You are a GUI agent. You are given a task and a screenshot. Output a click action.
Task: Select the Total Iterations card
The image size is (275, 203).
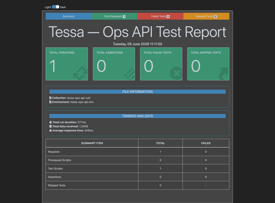(67, 64)
